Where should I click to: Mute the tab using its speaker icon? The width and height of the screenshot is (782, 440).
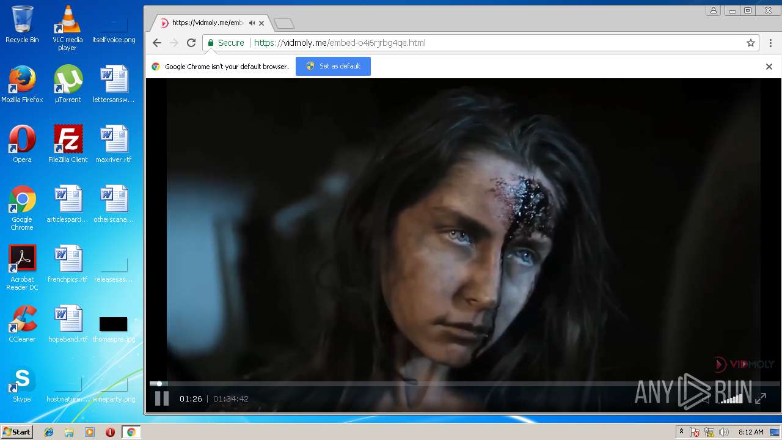point(252,23)
